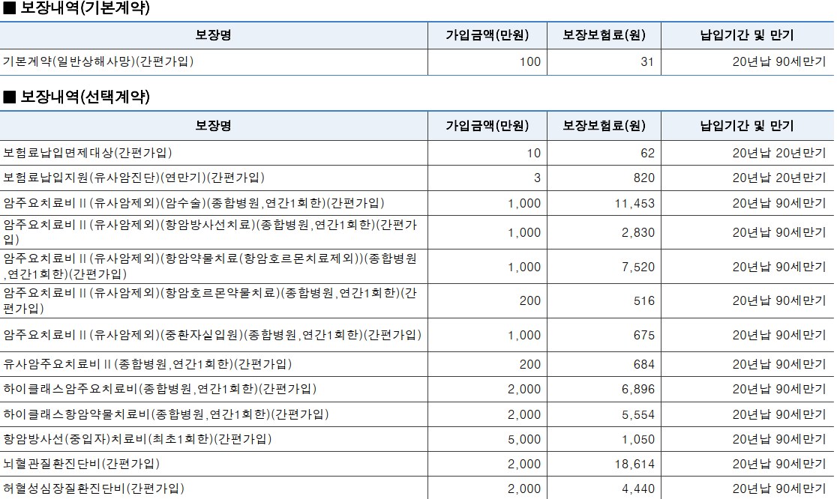Click the '기본계약(일반상해사망)(간편가입)' row name

coord(98,62)
